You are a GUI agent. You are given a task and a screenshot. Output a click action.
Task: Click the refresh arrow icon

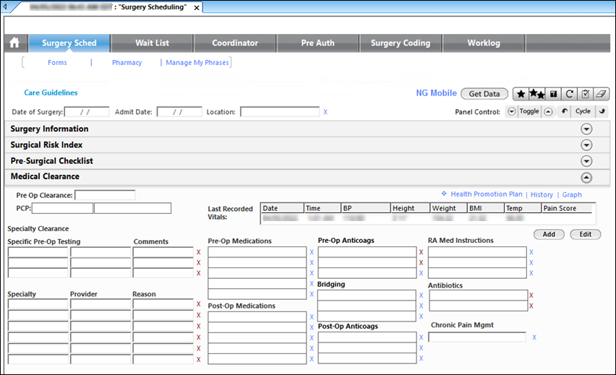point(569,94)
